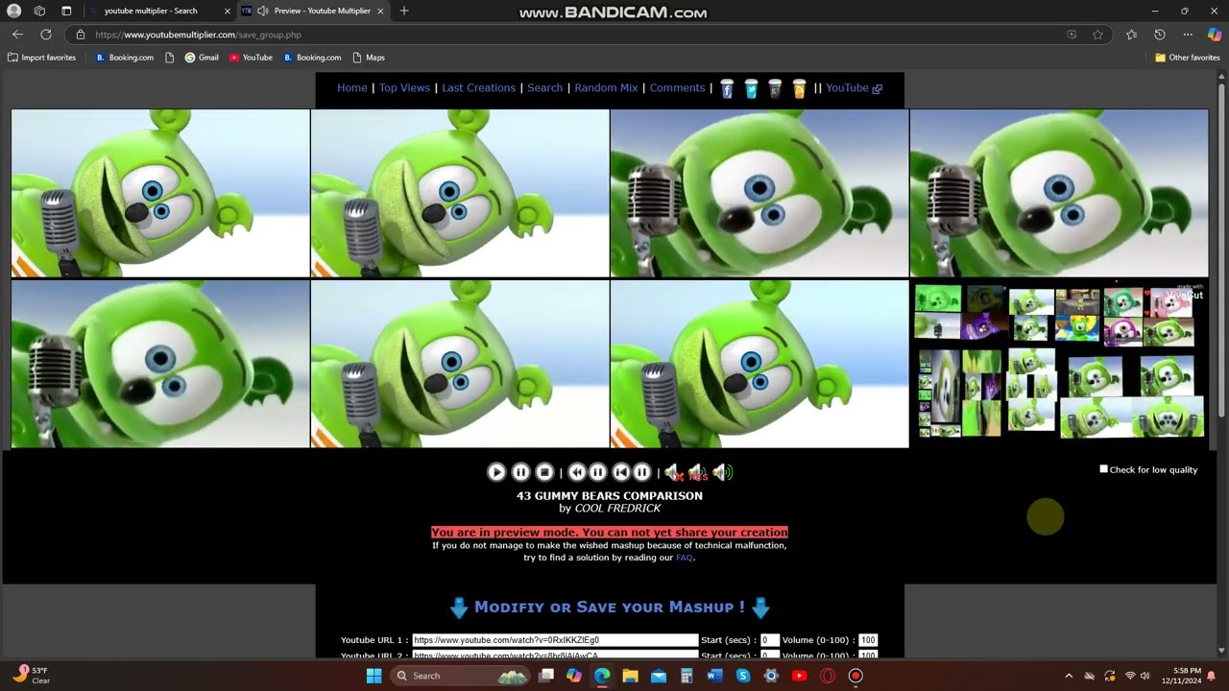
Task: Pause all videos using the first pause button
Action: [x=520, y=472]
